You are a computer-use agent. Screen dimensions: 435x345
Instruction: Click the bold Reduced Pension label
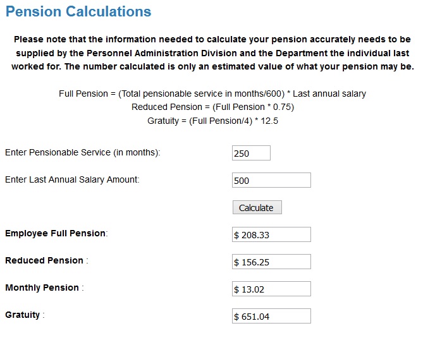pyautogui.click(x=44, y=260)
